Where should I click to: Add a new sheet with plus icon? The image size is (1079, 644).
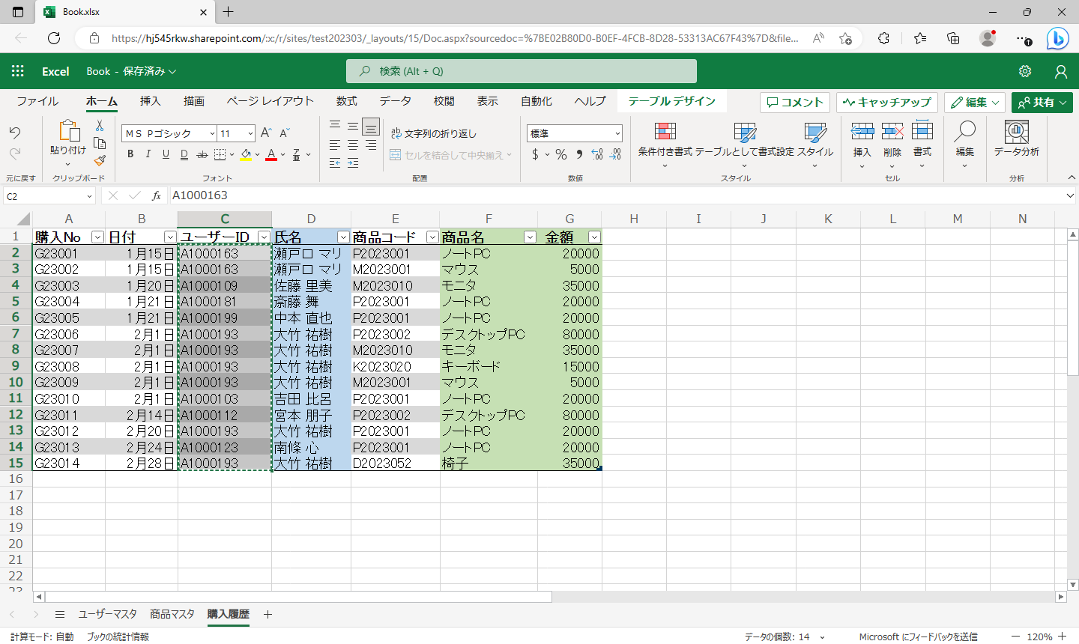point(268,614)
